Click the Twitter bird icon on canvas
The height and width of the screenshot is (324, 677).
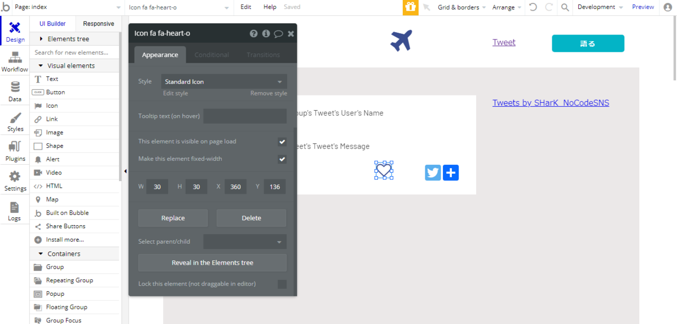[x=433, y=173]
